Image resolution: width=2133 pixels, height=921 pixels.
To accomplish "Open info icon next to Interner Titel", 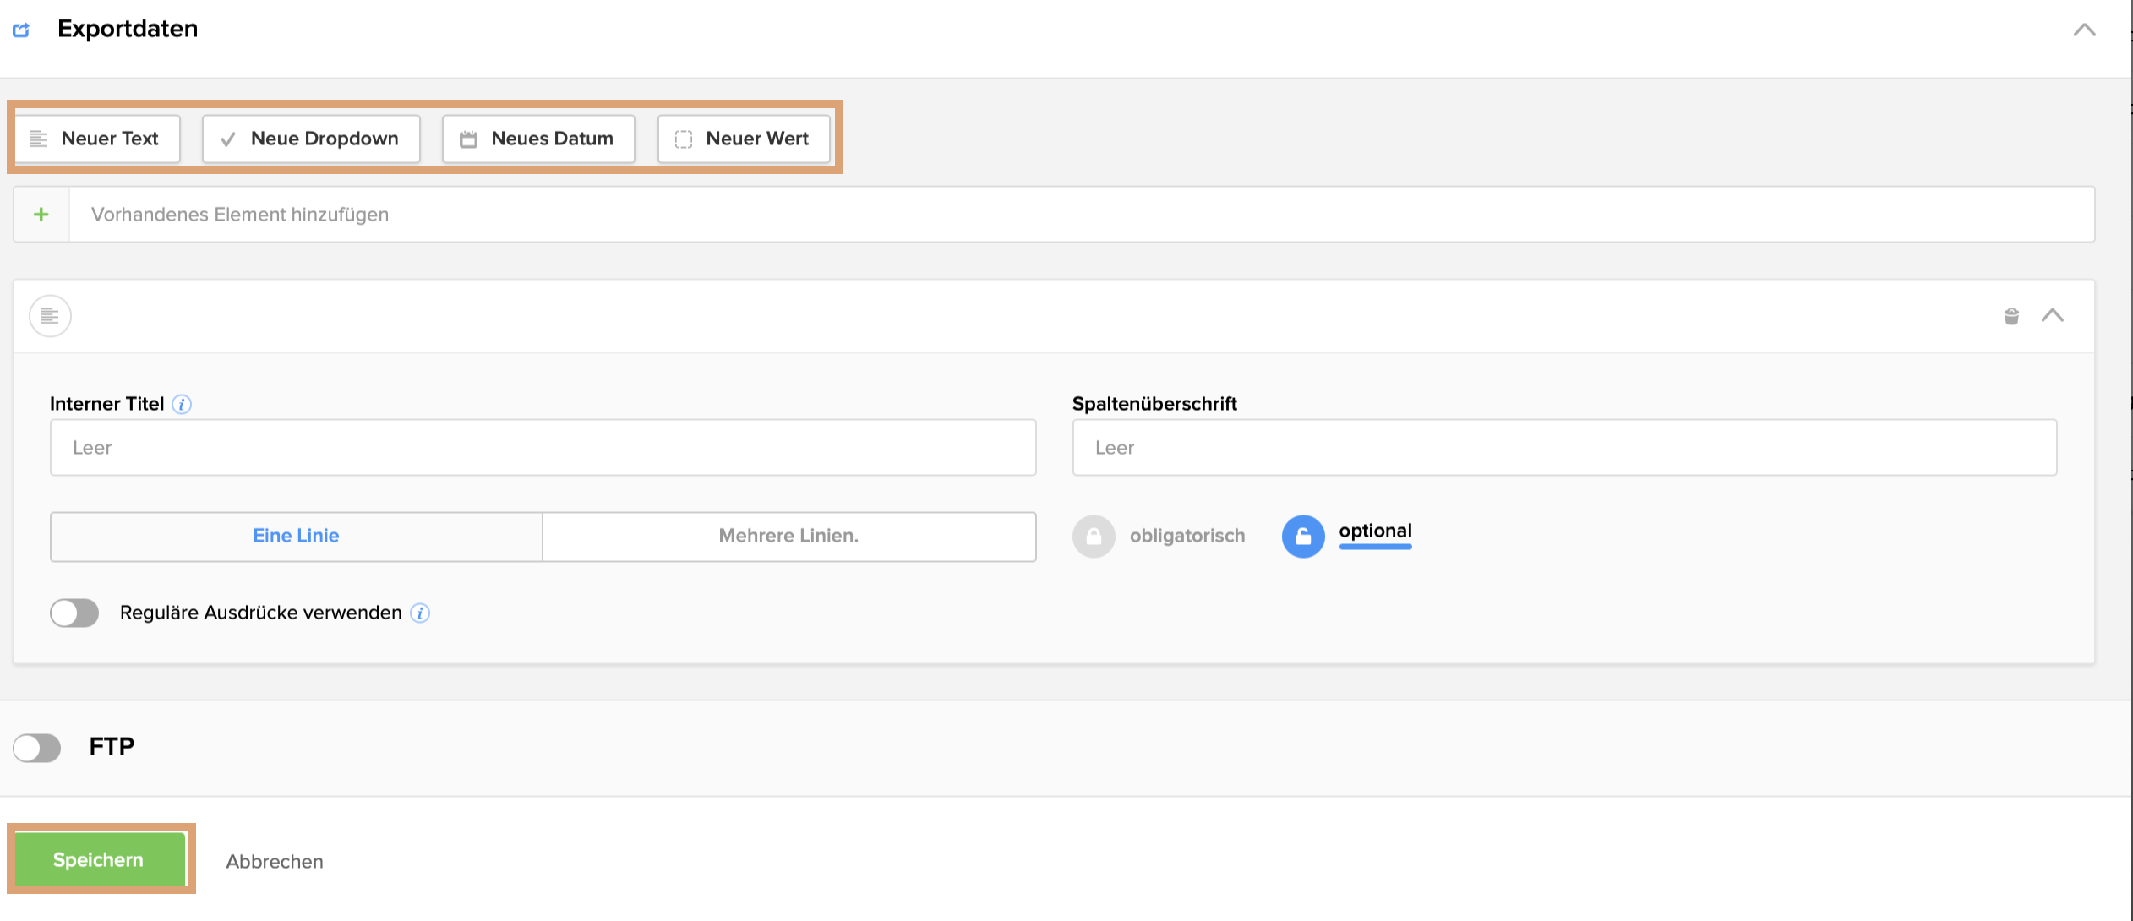I will [182, 405].
